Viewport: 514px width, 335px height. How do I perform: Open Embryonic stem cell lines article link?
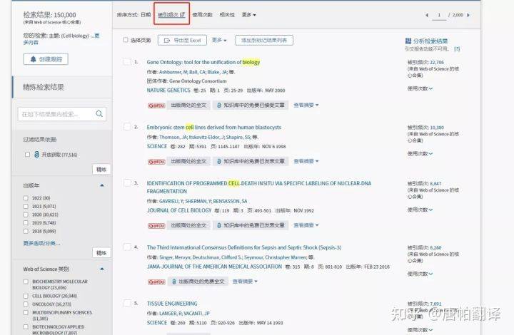pos(213,127)
